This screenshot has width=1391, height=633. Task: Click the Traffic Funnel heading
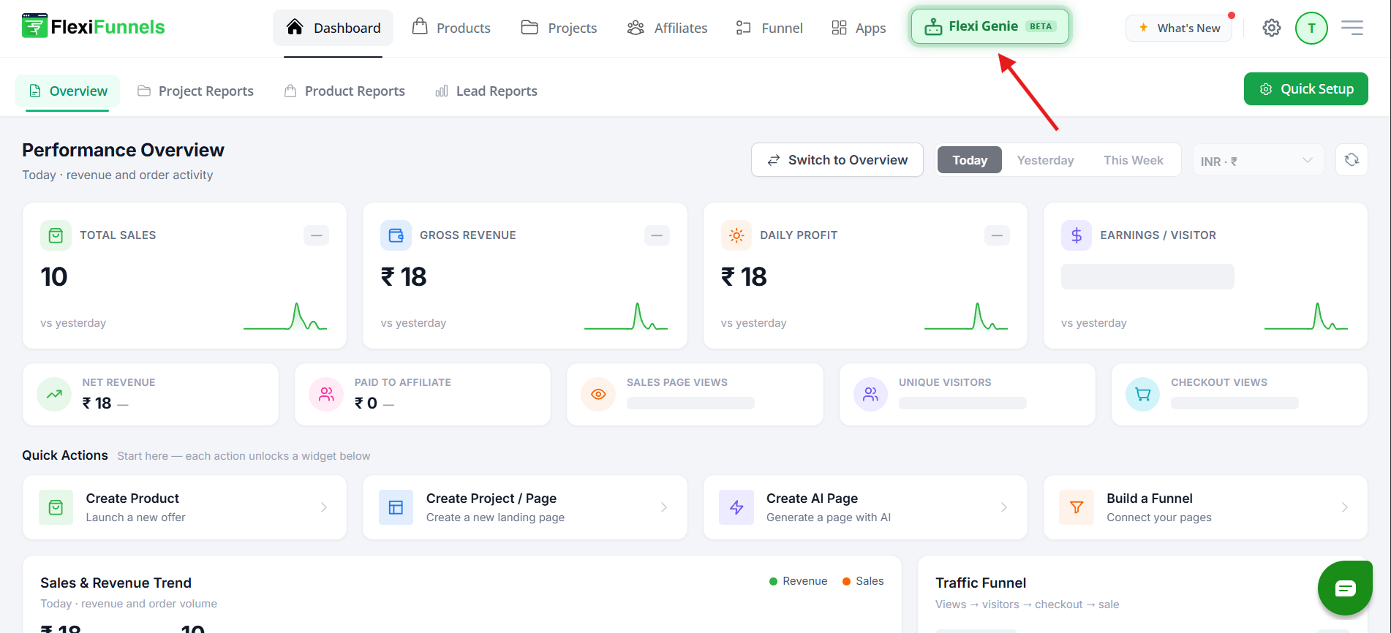981,583
